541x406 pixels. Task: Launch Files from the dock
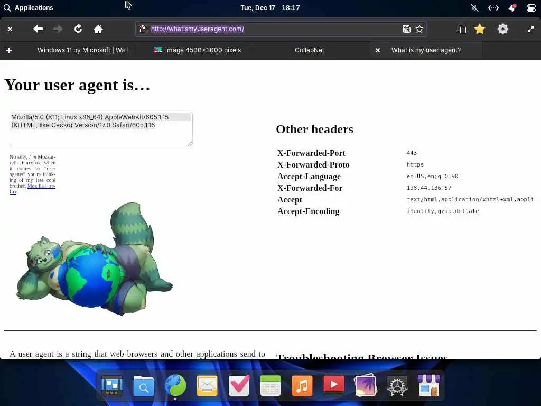coord(144,385)
